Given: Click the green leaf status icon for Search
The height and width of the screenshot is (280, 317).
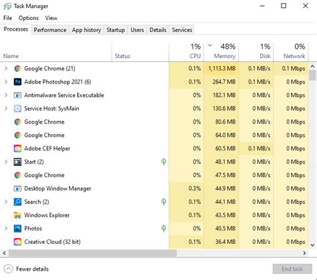Looking at the screenshot, I should 164,202.
